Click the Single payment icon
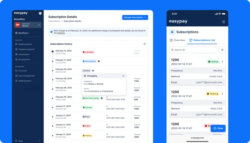Screen dimensions: 250x143 click(x=16, y=44)
